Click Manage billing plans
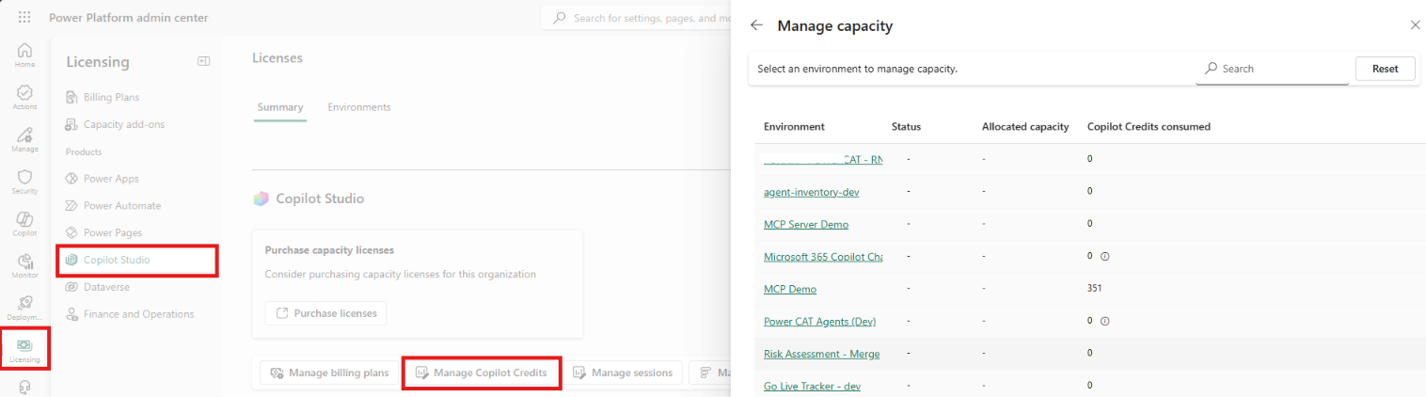Image resolution: width=1426 pixels, height=397 pixels. click(x=329, y=373)
